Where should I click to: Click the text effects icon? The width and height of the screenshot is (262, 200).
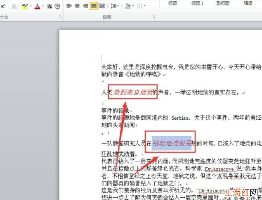pyautogui.click(x=14, y=6)
